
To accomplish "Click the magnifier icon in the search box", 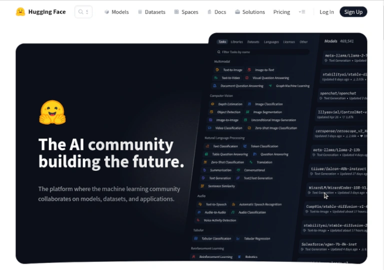I will click(80, 12).
